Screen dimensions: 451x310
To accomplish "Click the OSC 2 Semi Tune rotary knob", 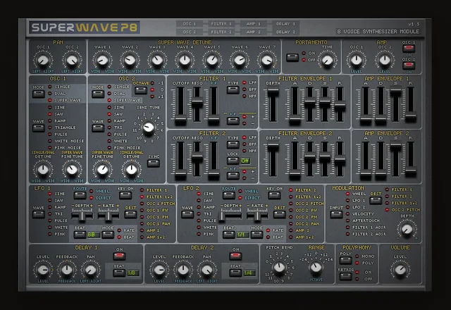I will pos(149,128).
